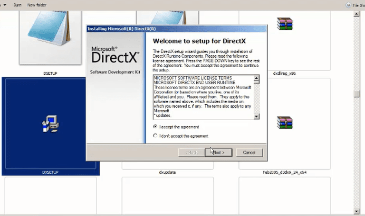Screen dimensions: 365x216
Task: Click New folder in Explorer toolbar
Action: click(37, 5)
